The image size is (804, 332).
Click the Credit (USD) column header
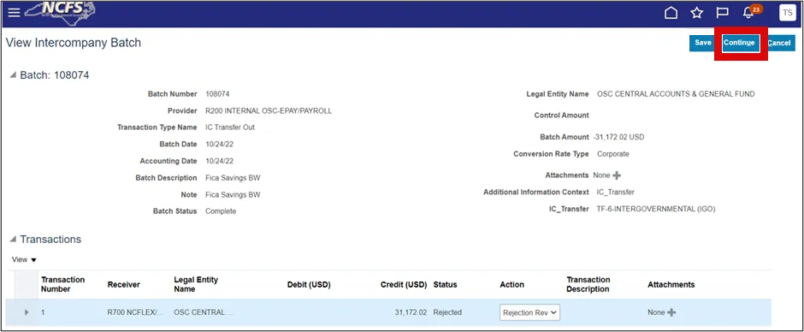click(404, 284)
